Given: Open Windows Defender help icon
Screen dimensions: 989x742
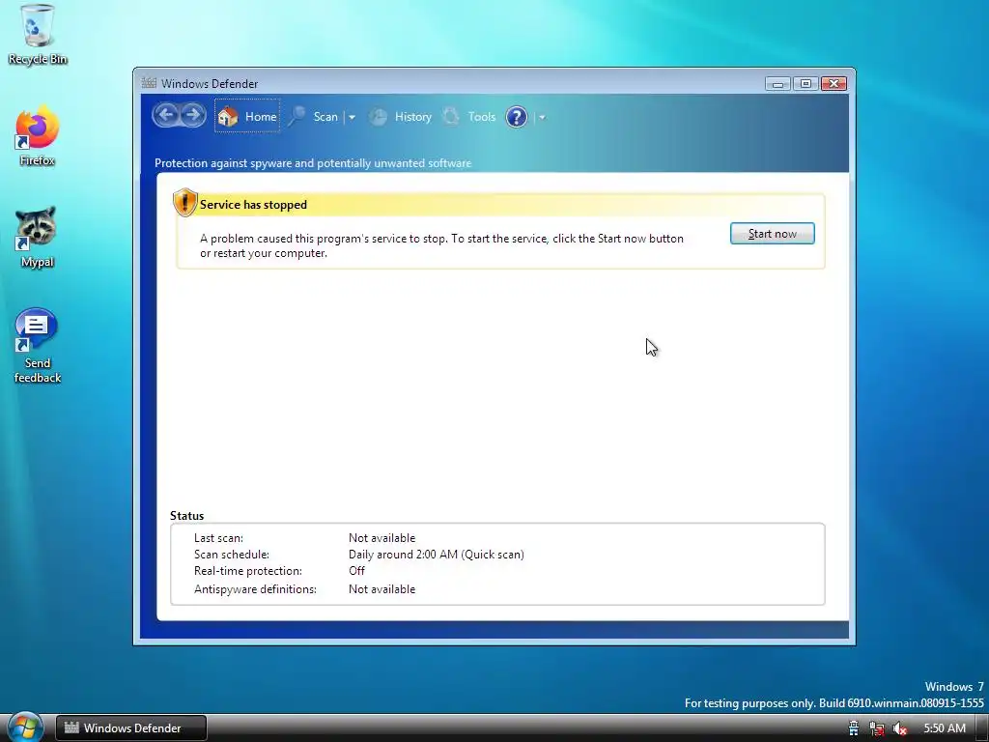Looking at the screenshot, I should point(517,117).
